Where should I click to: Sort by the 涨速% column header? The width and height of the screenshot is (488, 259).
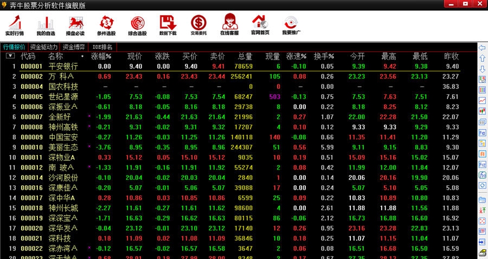296,56
